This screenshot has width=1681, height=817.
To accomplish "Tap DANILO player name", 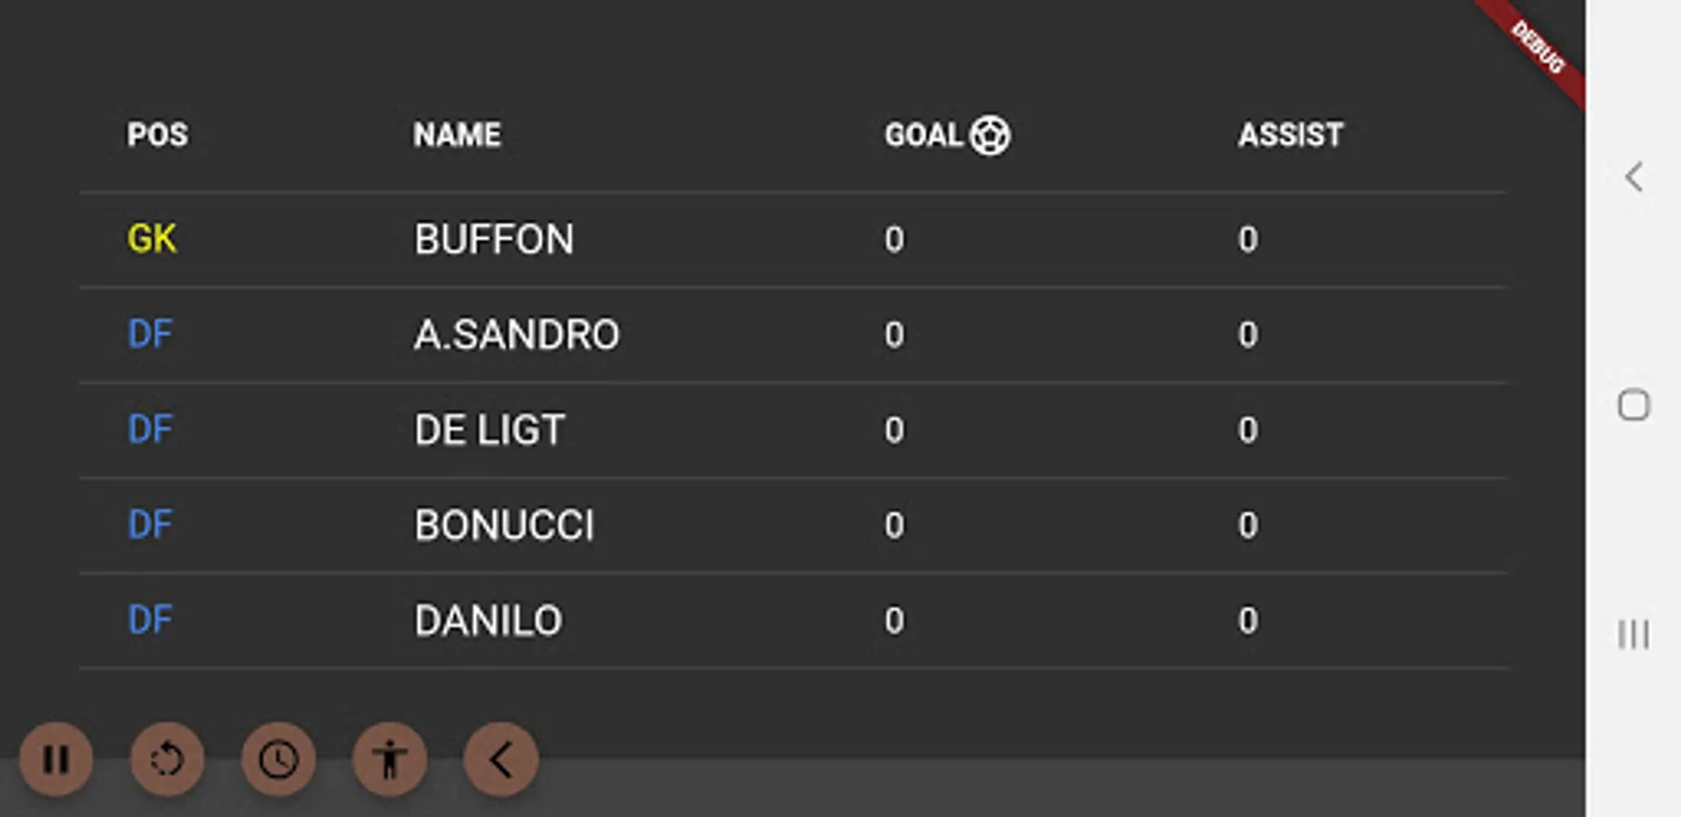I will tap(489, 621).
